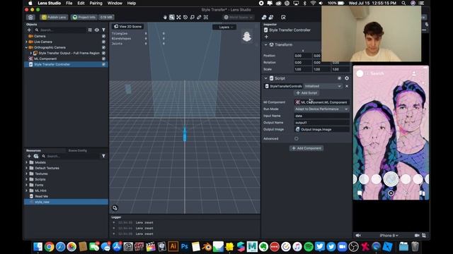Select the highlighted zoom select tool
The height and width of the screenshot is (254, 453).
click(x=171, y=17)
